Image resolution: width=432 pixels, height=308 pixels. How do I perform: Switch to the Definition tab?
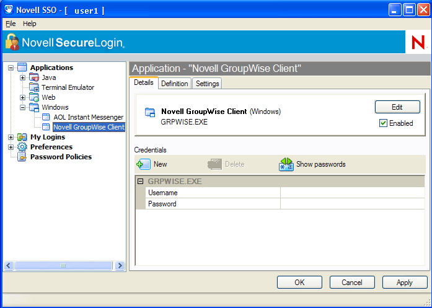click(175, 84)
